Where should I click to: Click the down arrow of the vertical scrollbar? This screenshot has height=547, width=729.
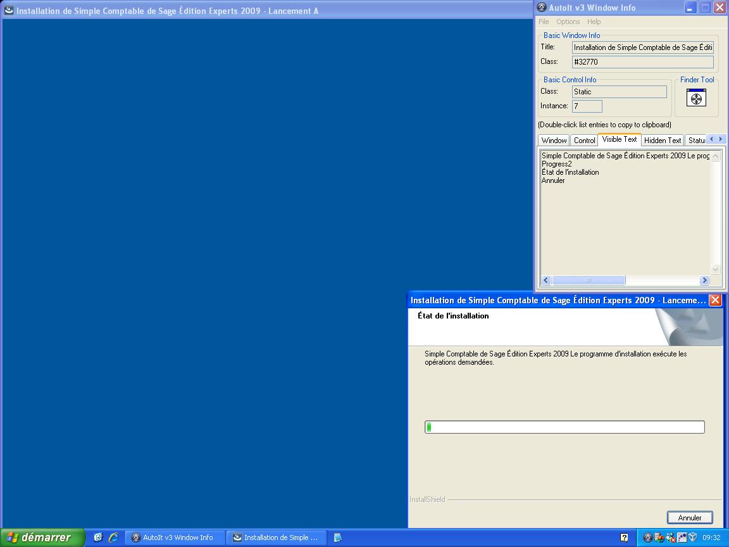coord(716,269)
